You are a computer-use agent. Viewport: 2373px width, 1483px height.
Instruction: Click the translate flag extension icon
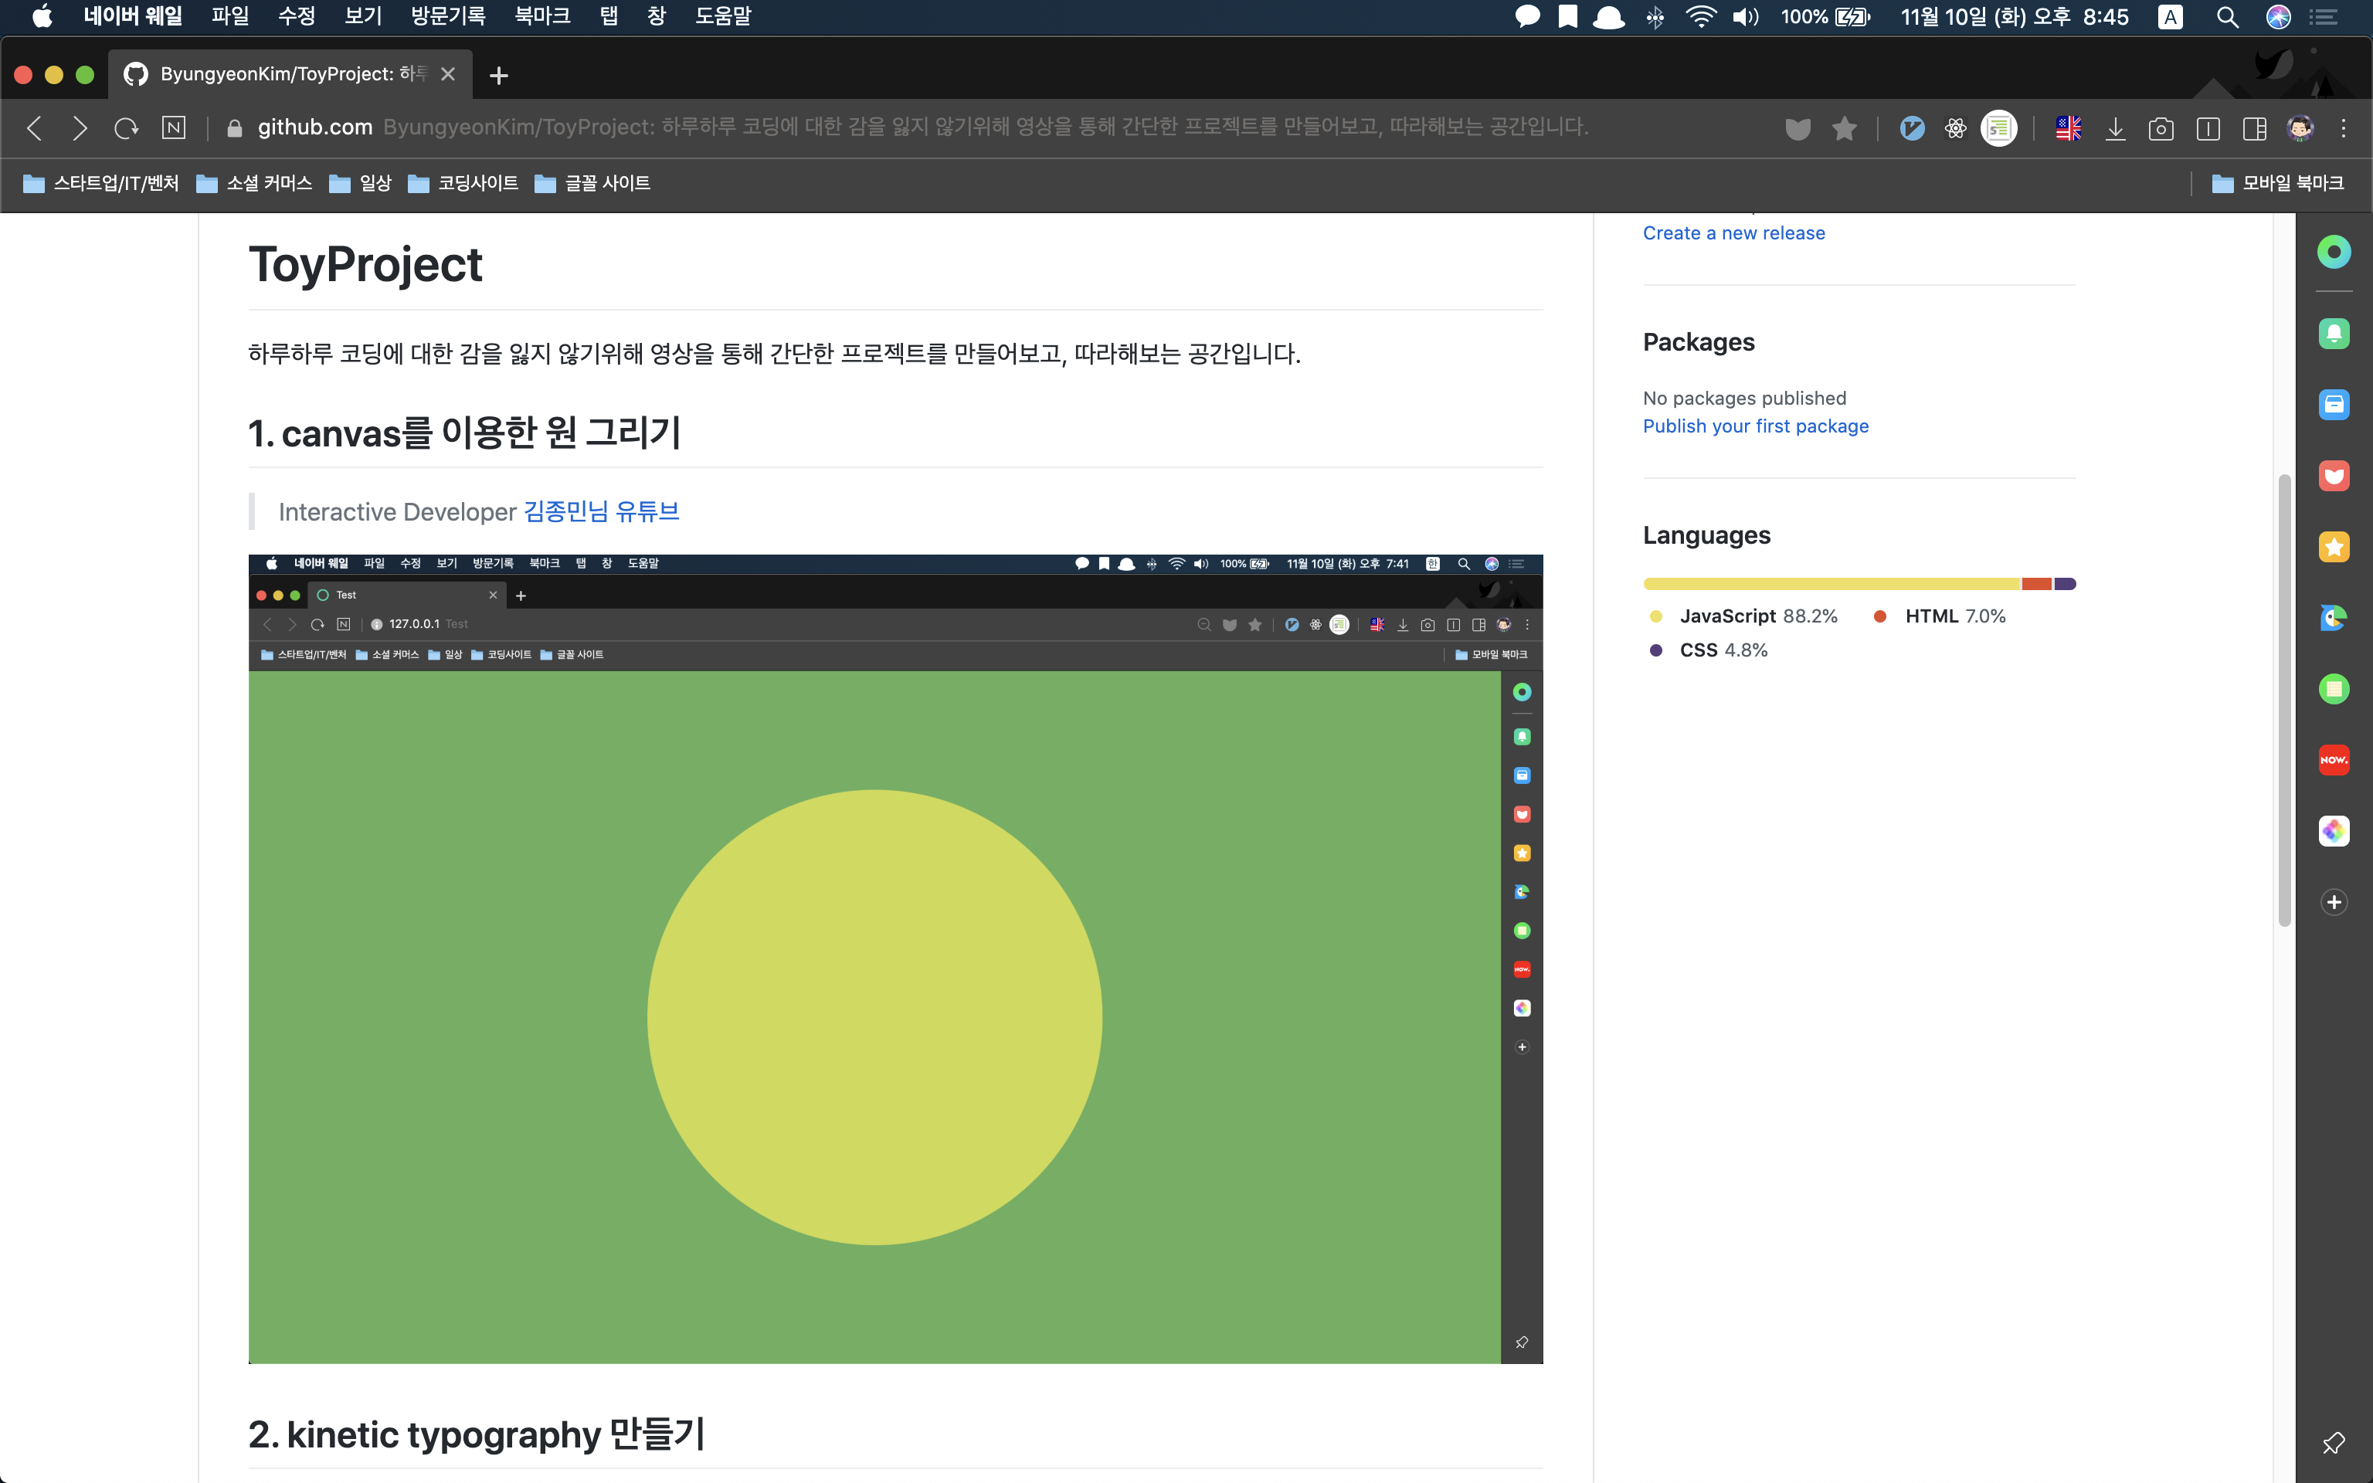pyautogui.click(x=2068, y=128)
